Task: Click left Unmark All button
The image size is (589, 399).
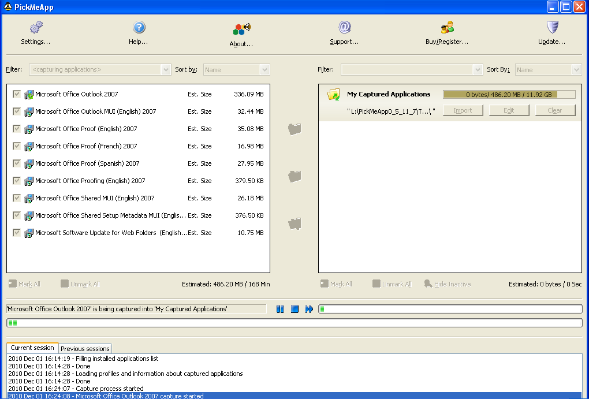Action: tap(80, 284)
